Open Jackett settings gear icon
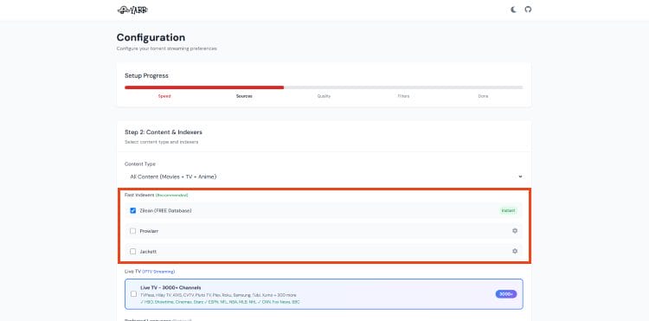The width and height of the screenshot is (649, 321). pos(515,251)
